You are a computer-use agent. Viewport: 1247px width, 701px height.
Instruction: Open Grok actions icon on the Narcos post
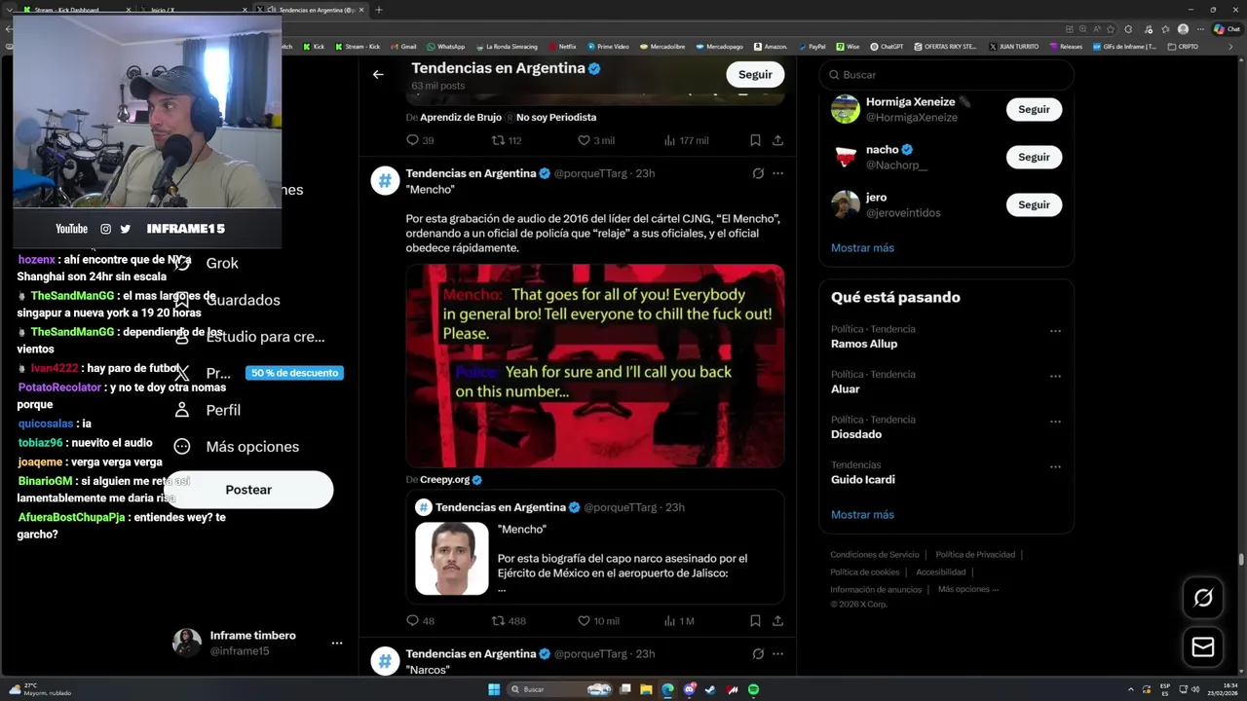pos(758,653)
